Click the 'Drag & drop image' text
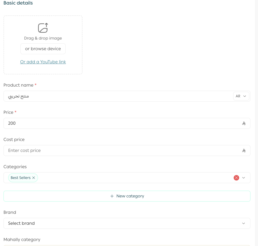 pyautogui.click(x=43, y=38)
